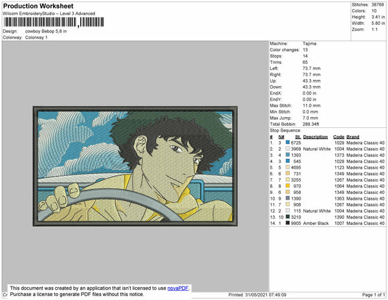Pick the pale swatch in stop row 11

(288, 204)
